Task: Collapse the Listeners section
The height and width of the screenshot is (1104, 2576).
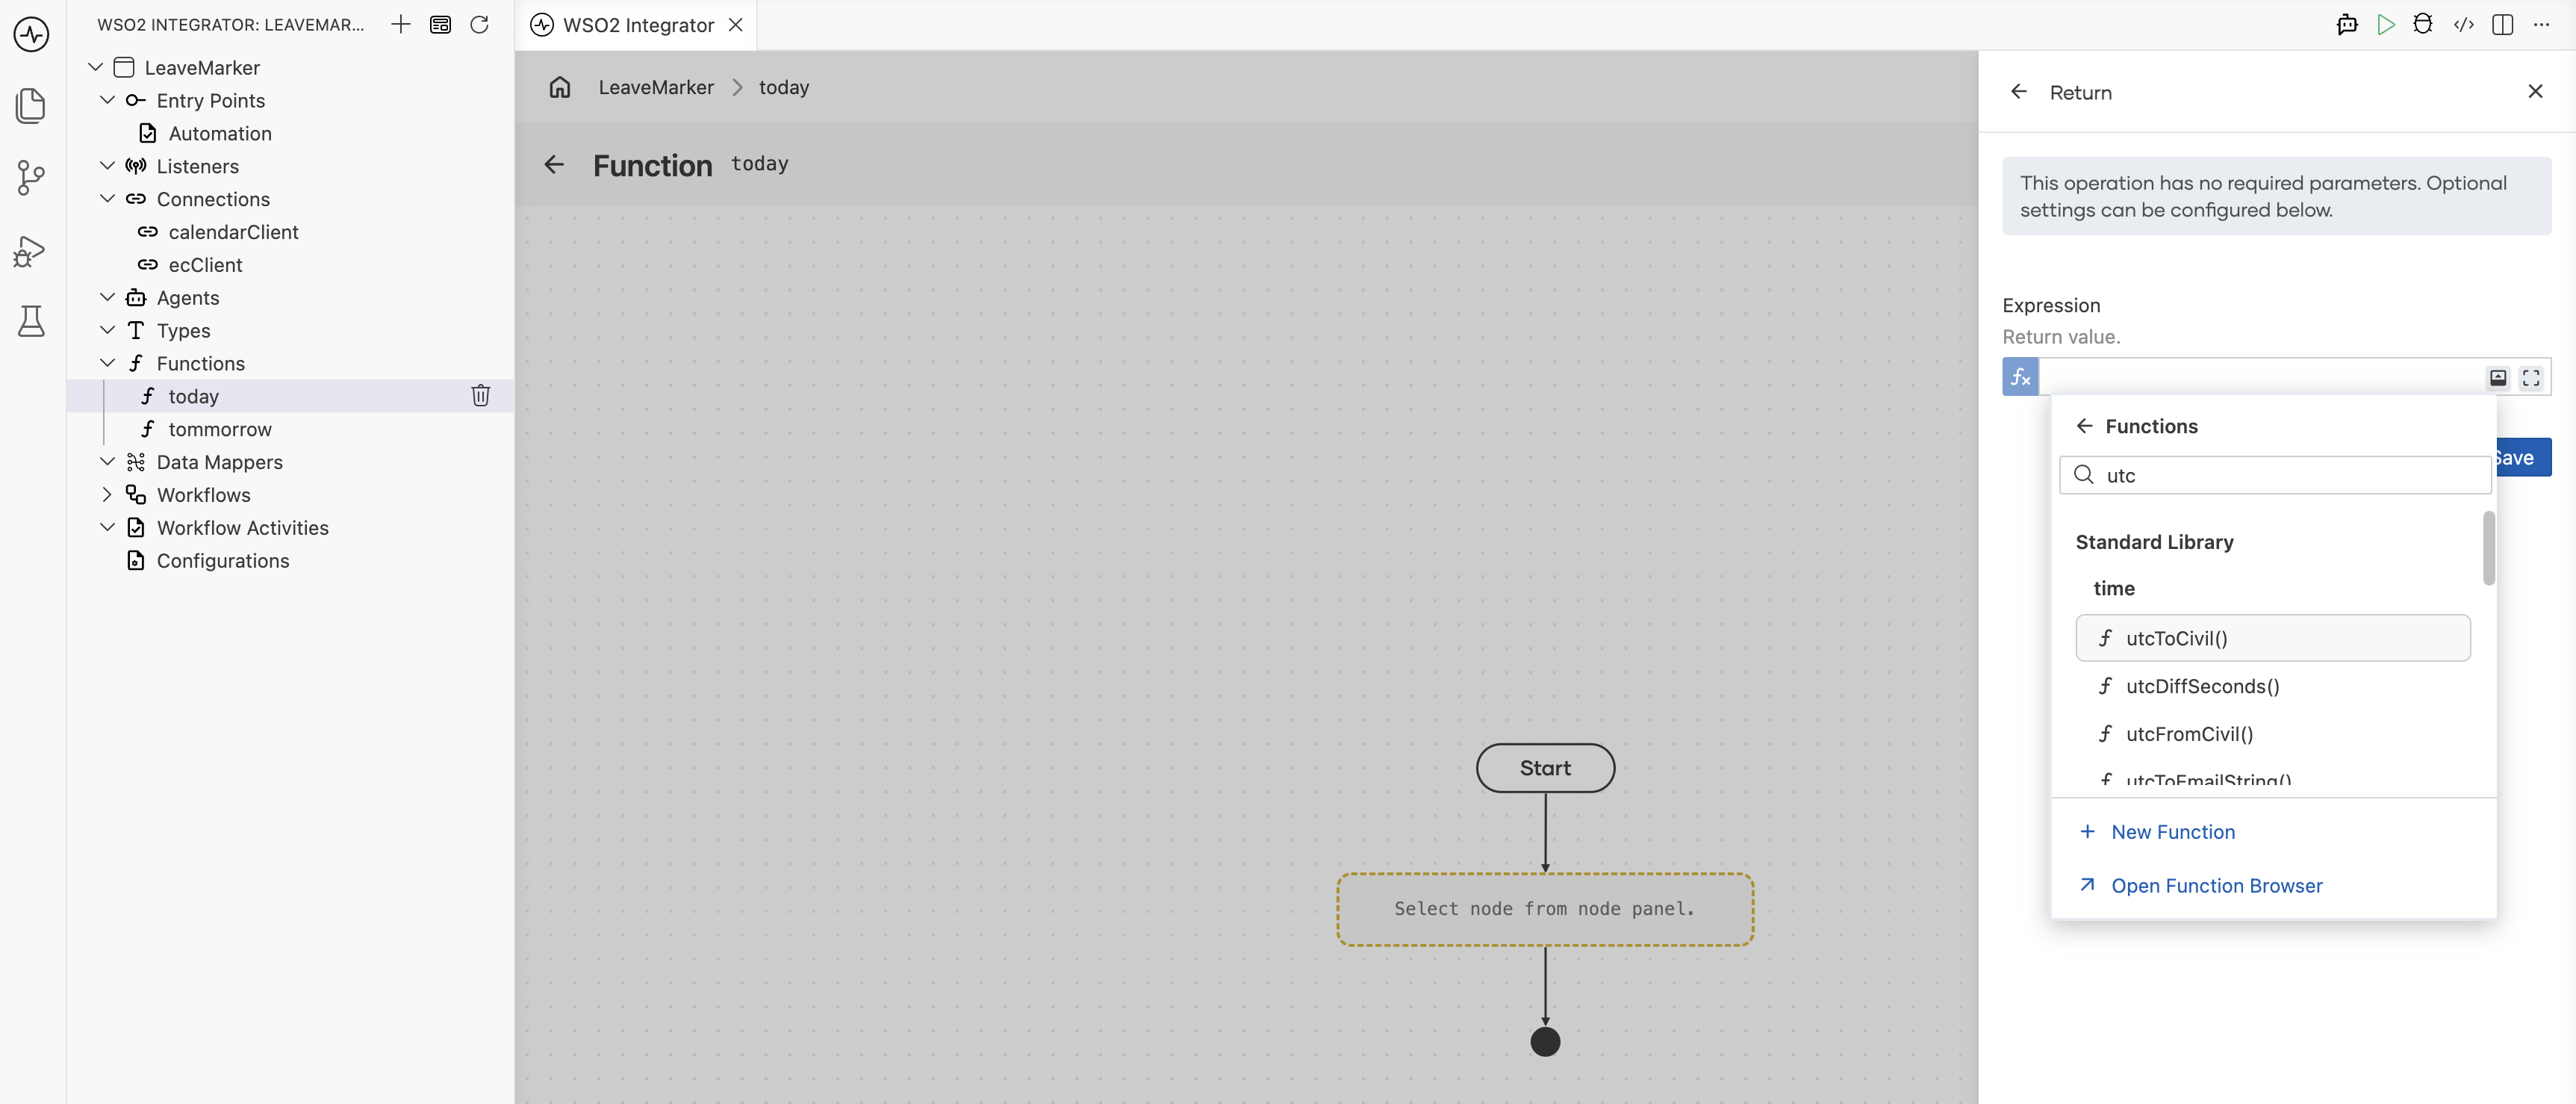Action: [107, 166]
